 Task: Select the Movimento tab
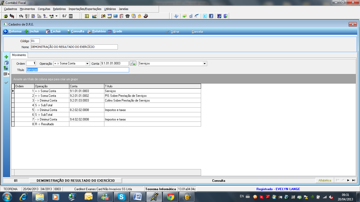pos(19,55)
